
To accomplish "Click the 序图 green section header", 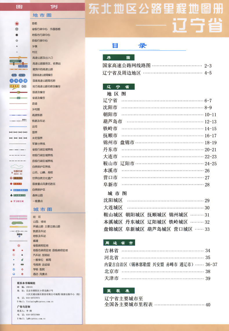I will [119, 57].
